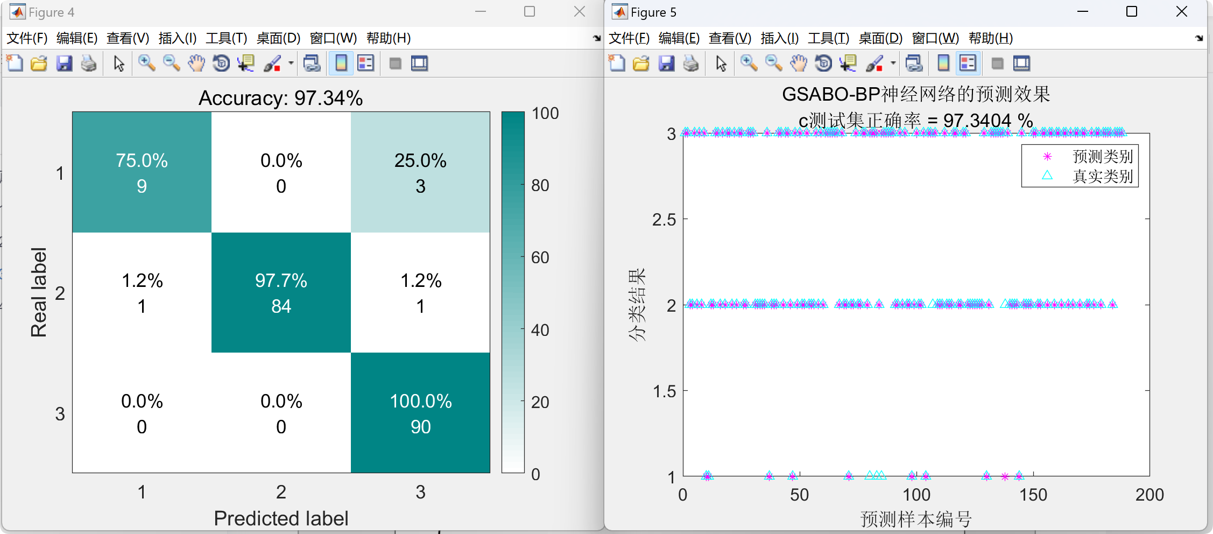
Task: Open file icon in Figure 5 toolbar
Action: (x=641, y=64)
